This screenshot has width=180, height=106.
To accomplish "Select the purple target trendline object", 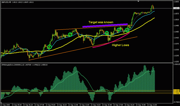I will pos(105,26).
